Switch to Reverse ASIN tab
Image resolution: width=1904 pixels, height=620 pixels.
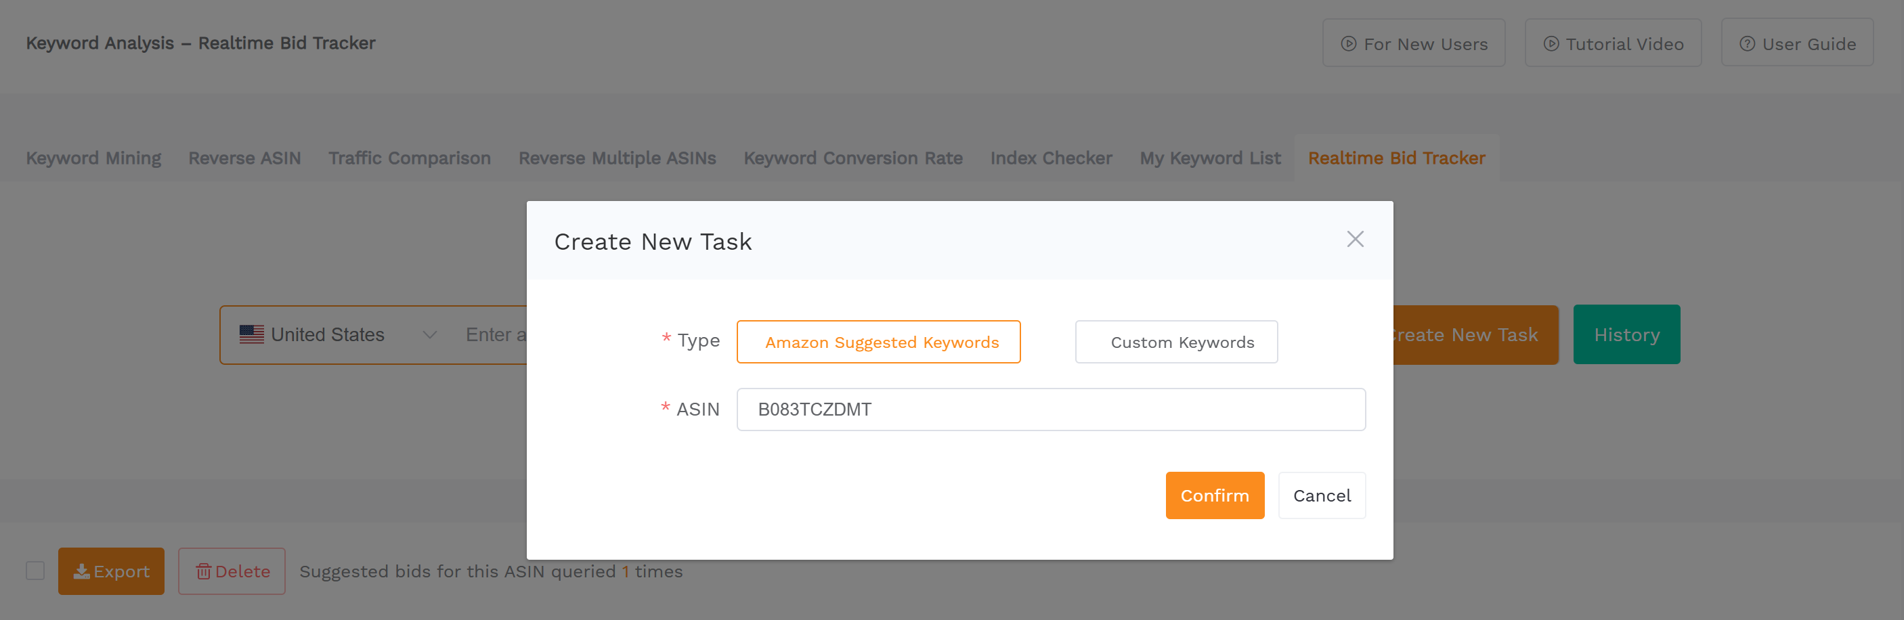pos(244,158)
